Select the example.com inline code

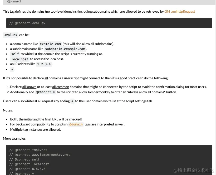tap(50, 44)
